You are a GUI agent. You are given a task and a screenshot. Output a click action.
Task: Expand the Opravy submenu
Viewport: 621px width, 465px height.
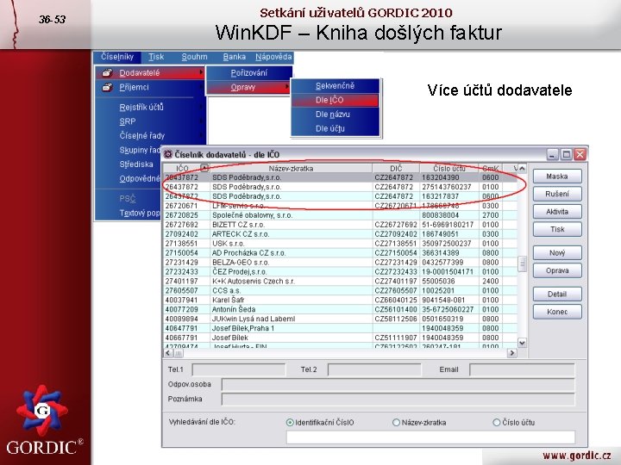(x=249, y=87)
